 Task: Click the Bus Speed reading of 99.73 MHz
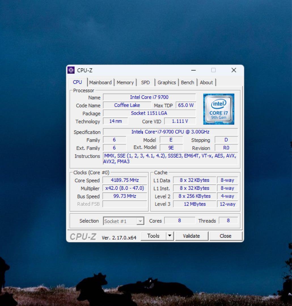pos(124,196)
